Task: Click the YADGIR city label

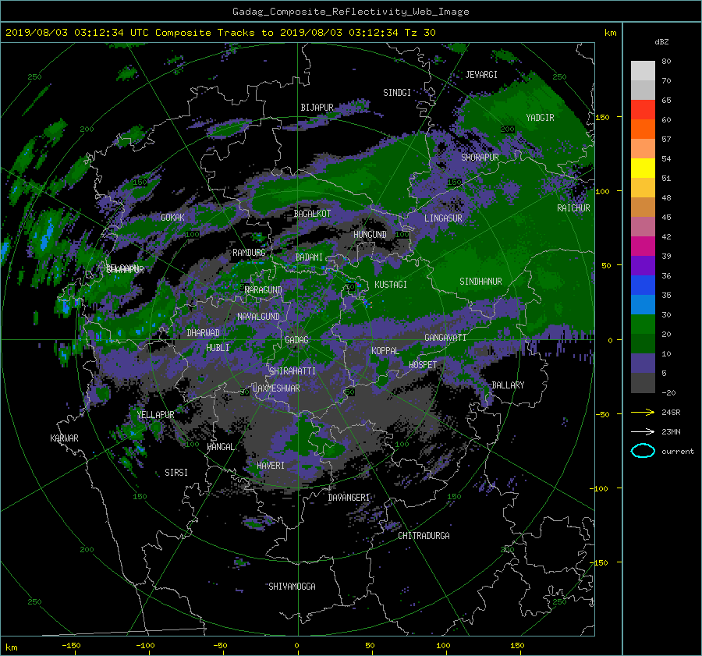Action: [x=540, y=118]
